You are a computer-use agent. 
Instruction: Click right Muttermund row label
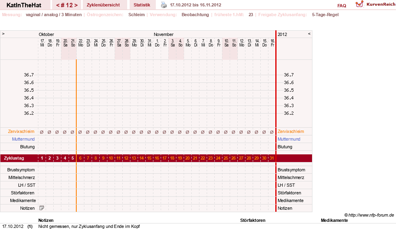click(x=289, y=139)
